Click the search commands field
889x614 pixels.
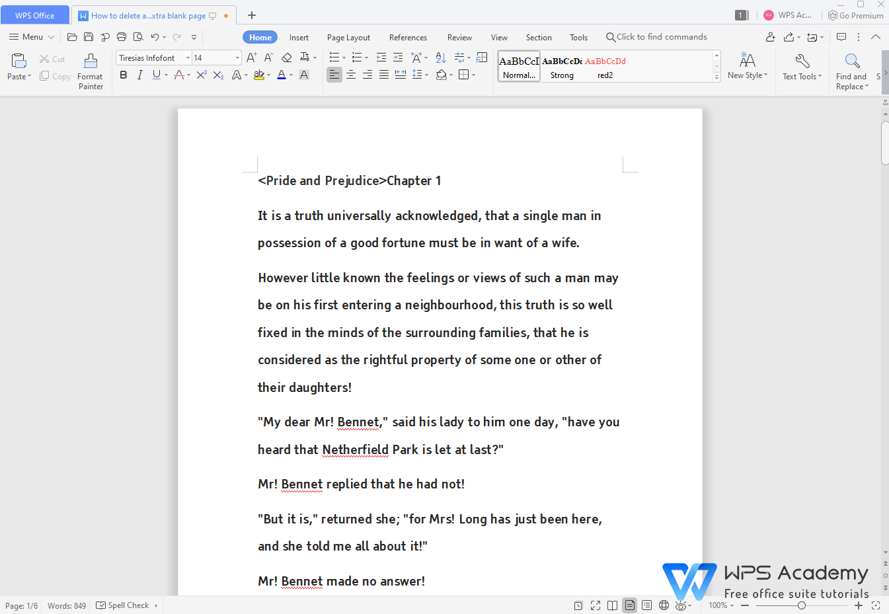(x=657, y=37)
